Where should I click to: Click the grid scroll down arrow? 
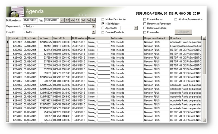(204, 120)
